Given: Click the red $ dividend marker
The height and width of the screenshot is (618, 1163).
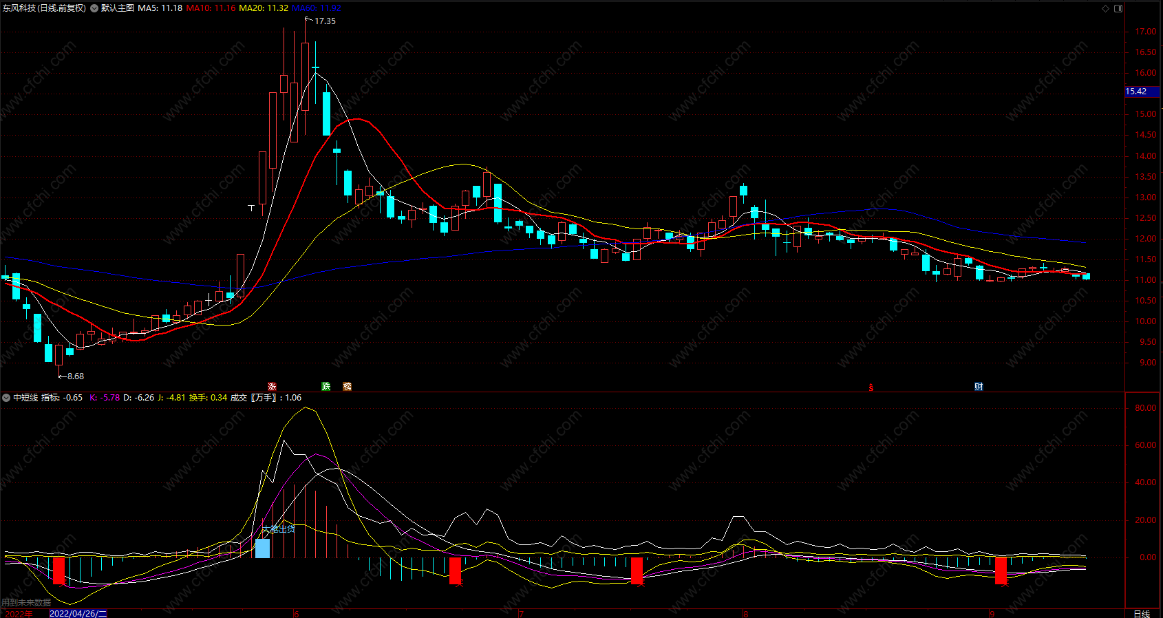Looking at the screenshot, I should pos(871,387).
